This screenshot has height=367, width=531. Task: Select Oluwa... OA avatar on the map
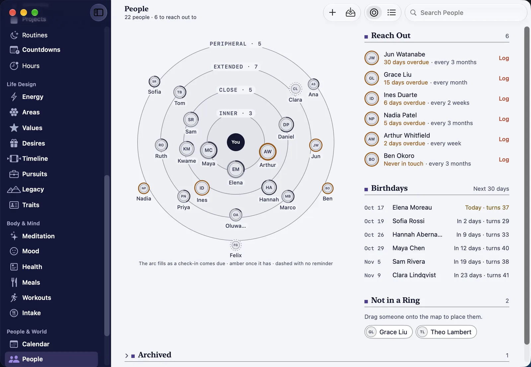(236, 215)
